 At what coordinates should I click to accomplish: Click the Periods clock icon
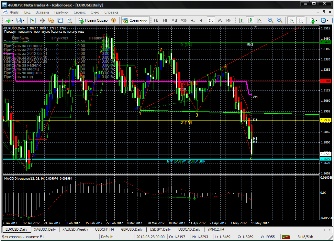click(323, 20)
